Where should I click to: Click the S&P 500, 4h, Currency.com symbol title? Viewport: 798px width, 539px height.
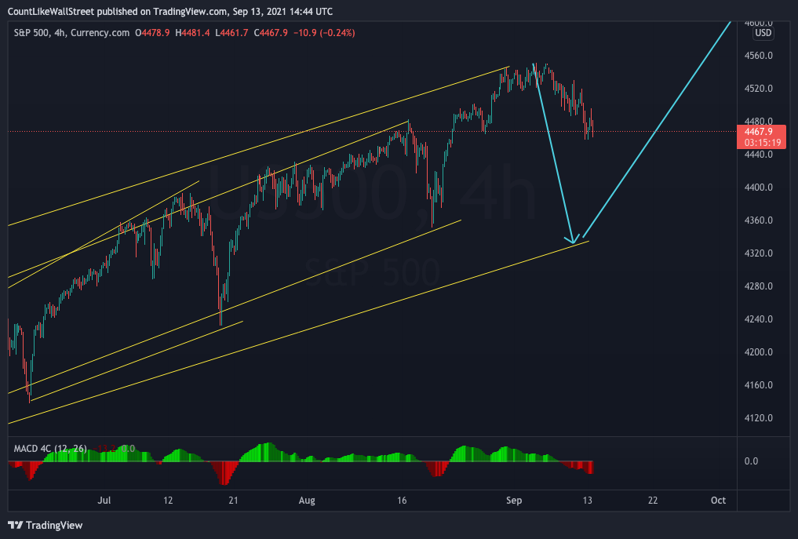point(71,33)
